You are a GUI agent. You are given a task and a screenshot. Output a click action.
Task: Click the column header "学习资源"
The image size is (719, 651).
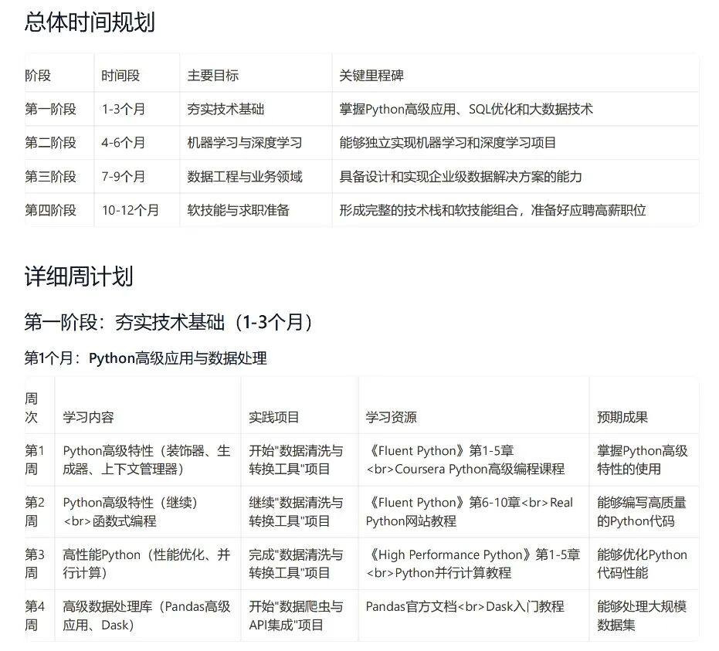tap(391, 417)
